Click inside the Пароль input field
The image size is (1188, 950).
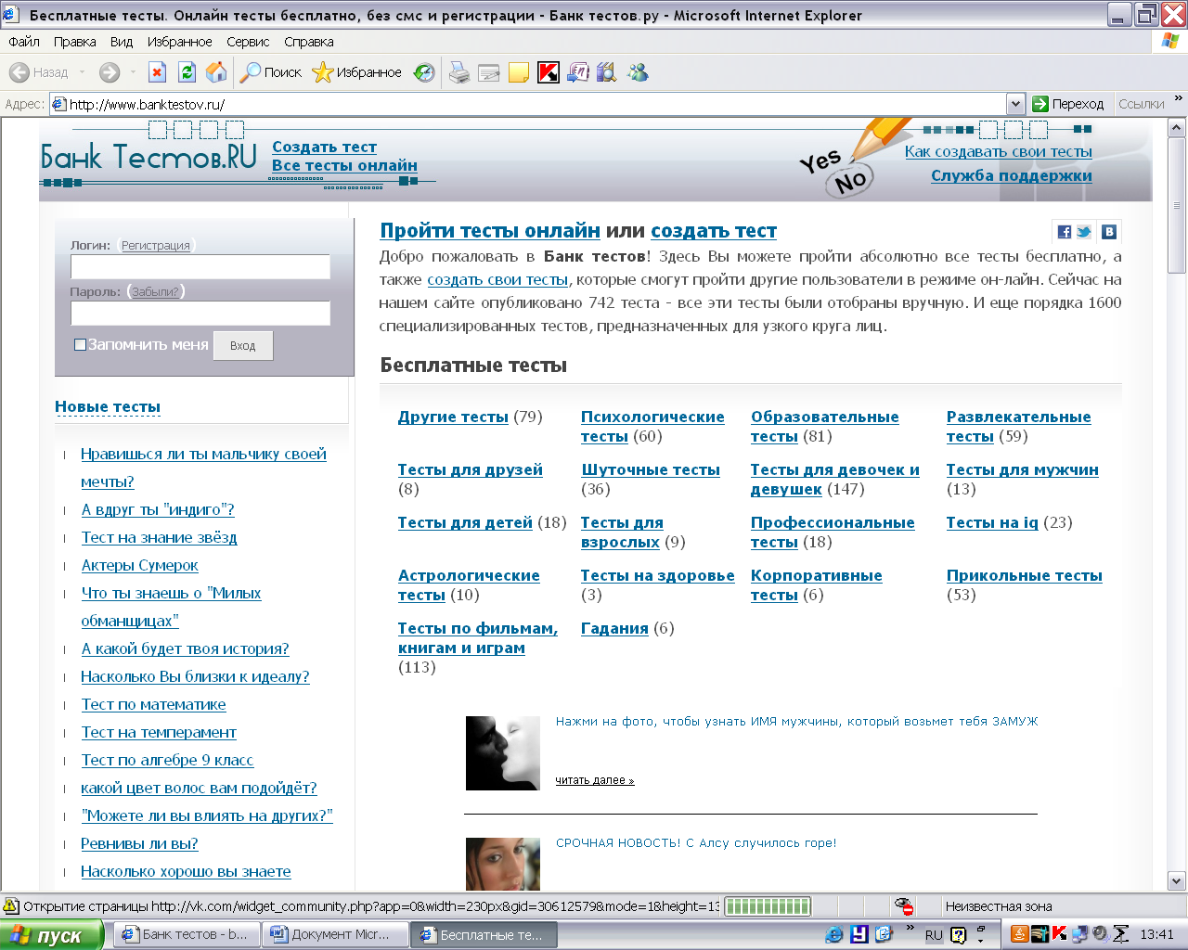coord(200,314)
